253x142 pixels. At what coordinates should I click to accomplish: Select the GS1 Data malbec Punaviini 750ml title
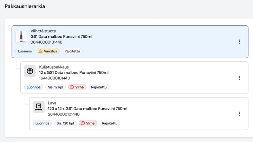pyautogui.click(x=61, y=37)
